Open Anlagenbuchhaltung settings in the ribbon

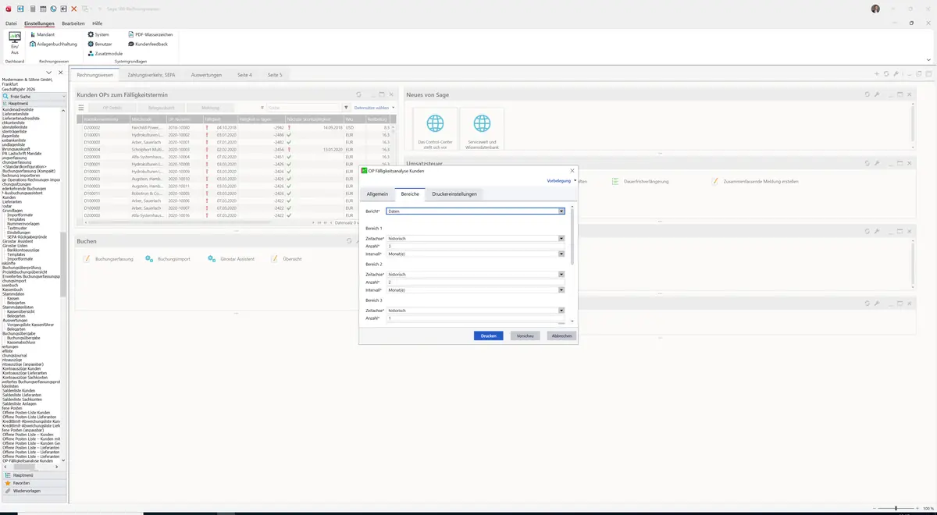click(x=53, y=44)
